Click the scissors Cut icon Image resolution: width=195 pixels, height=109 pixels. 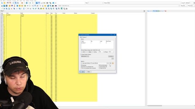click(x=4, y=9)
